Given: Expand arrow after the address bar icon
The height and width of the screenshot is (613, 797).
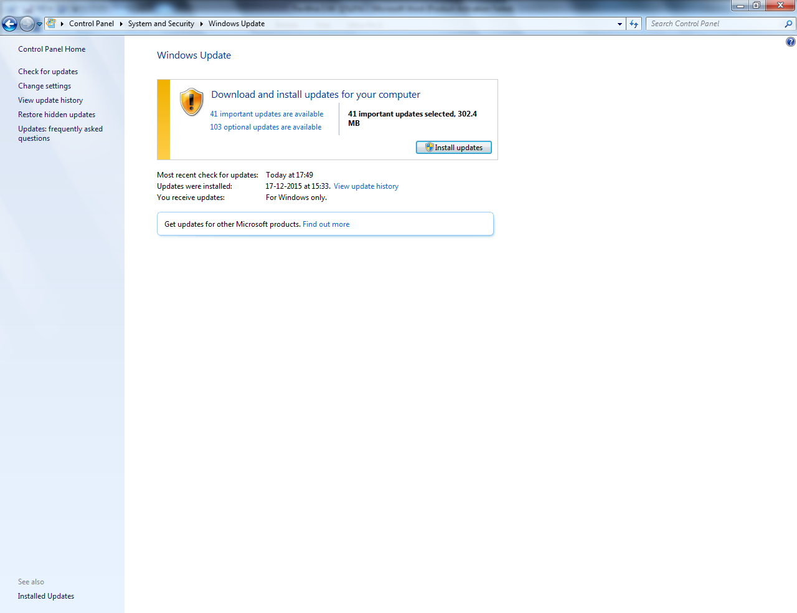Looking at the screenshot, I should coord(62,24).
